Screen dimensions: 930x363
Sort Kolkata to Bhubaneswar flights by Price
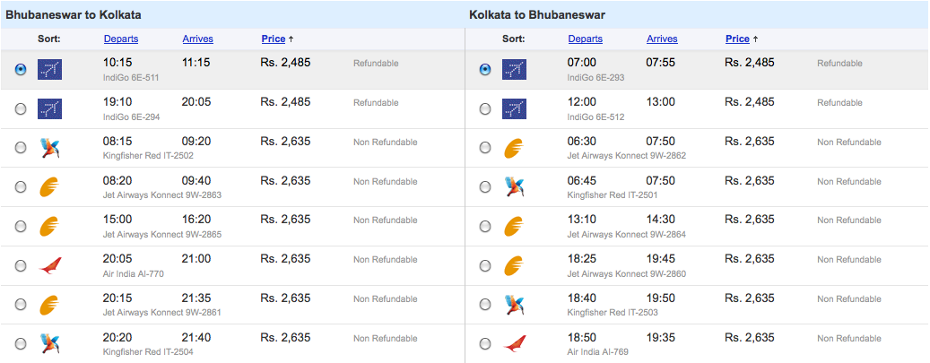tap(737, 39)
